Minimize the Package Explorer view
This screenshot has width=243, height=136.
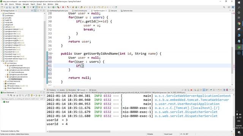coord(41,11)
